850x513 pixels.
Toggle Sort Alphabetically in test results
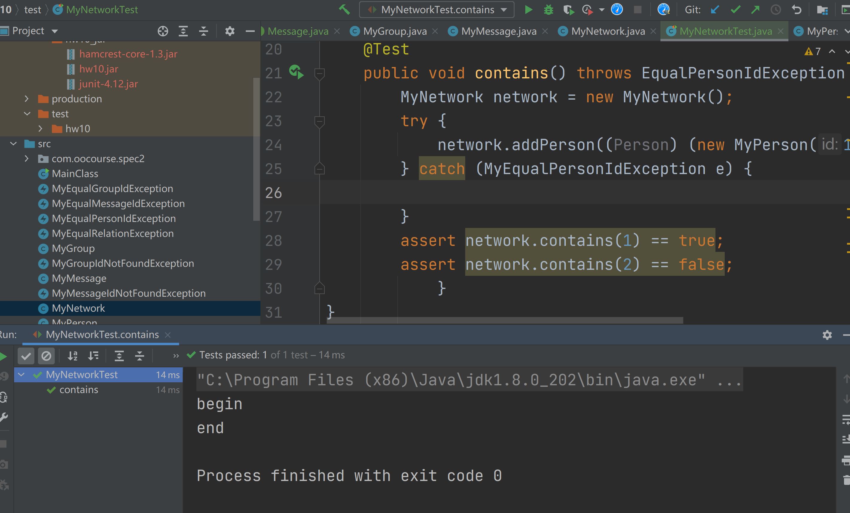tap(72, 356)
